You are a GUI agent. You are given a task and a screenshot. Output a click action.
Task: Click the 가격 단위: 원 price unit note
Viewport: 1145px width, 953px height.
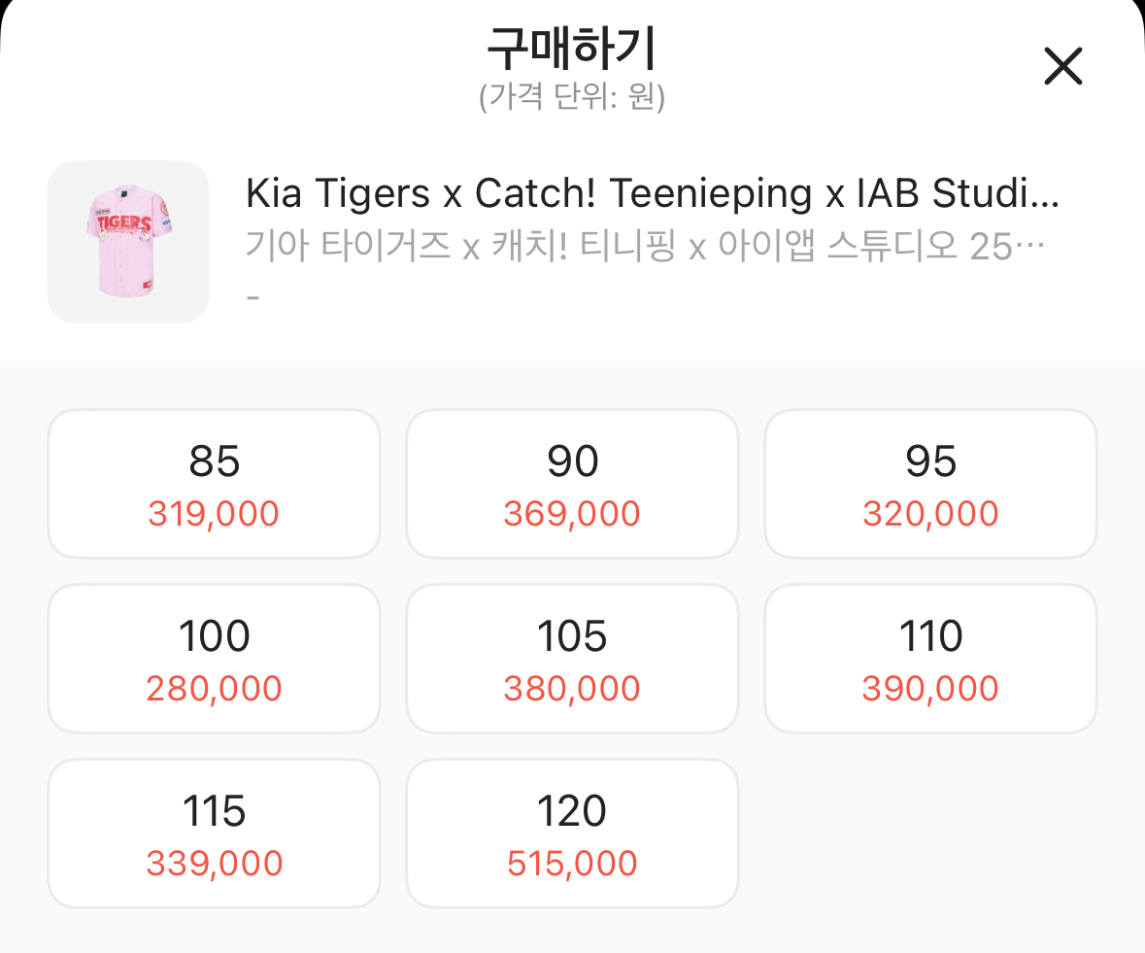tap(572, 96)
